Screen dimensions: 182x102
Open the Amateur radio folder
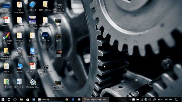click(19, 39)
